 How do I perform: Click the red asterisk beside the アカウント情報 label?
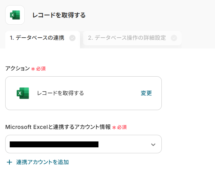pos(114,128)
